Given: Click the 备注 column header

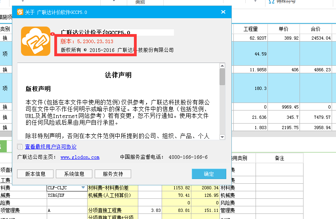Looking at the screenshot, I should [x=279, y=158].
